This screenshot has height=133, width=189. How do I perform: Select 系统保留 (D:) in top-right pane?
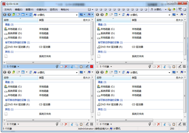[x=106, y=34]
